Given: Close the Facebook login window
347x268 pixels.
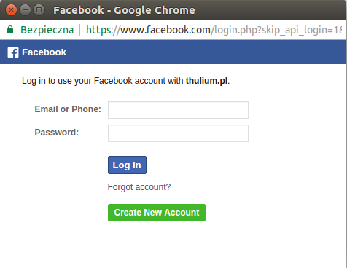Looking at the screenshot, I should (x=11, y=10).
